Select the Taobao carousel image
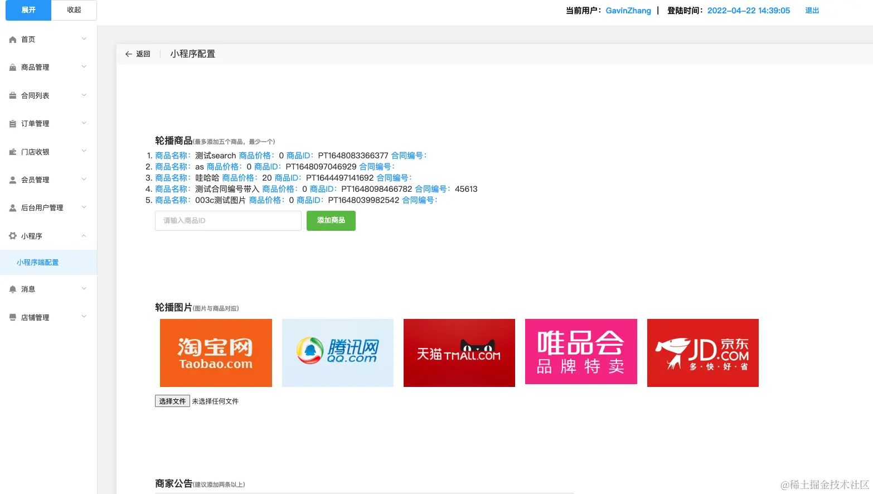The width and height of the screenshot is (873, 494). 216,353
